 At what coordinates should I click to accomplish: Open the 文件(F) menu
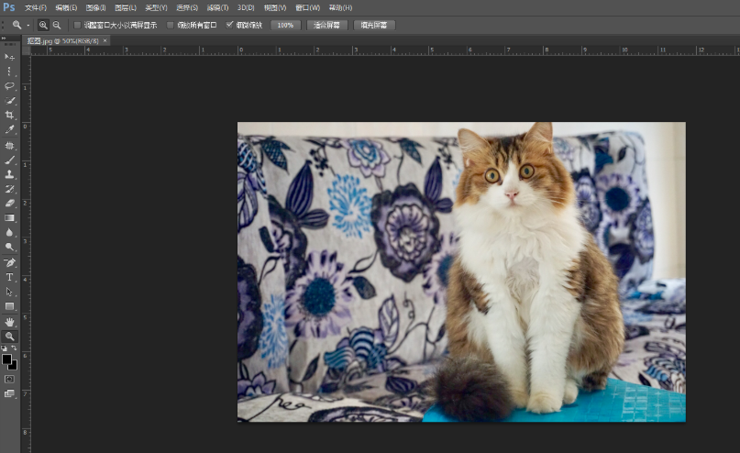point(36,7)
